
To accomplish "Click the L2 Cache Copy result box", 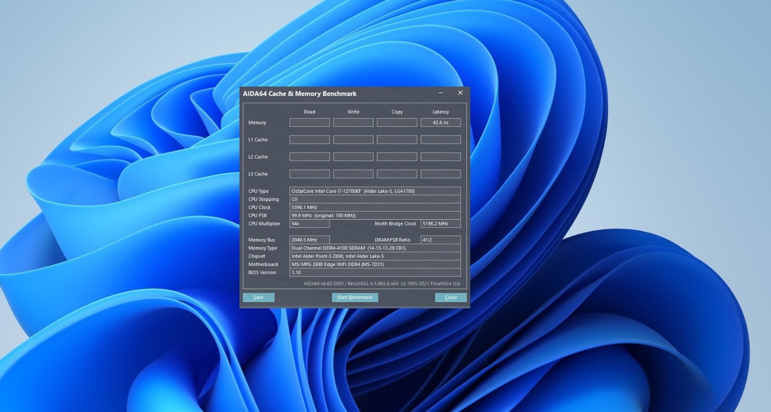I will coord(397,157).
